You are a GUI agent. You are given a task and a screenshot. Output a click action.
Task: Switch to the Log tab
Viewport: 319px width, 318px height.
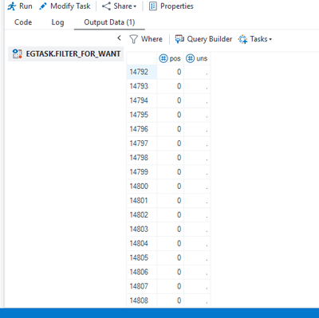click(57, 22)
